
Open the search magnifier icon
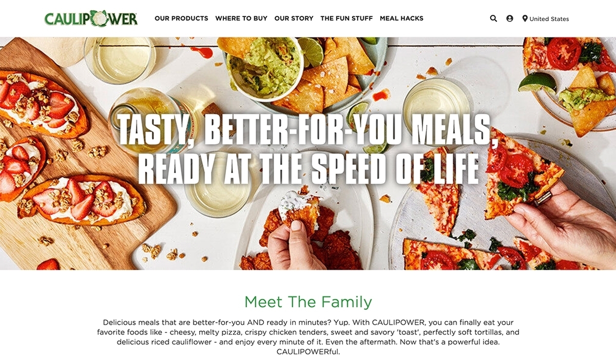[x=493, y=18]
